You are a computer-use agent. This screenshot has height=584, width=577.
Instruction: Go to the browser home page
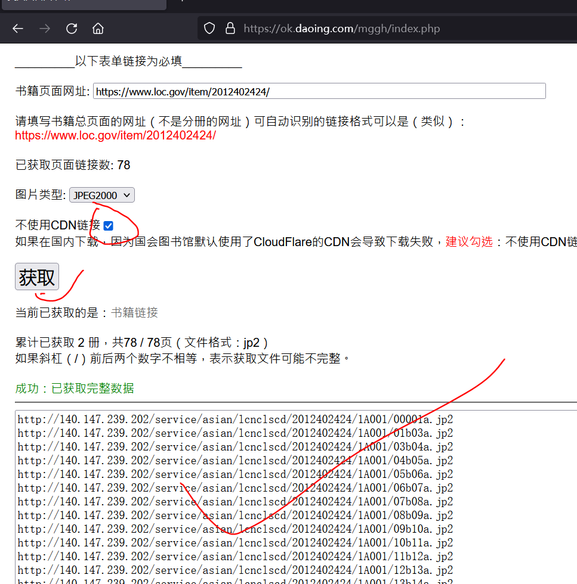coord(98,29)
